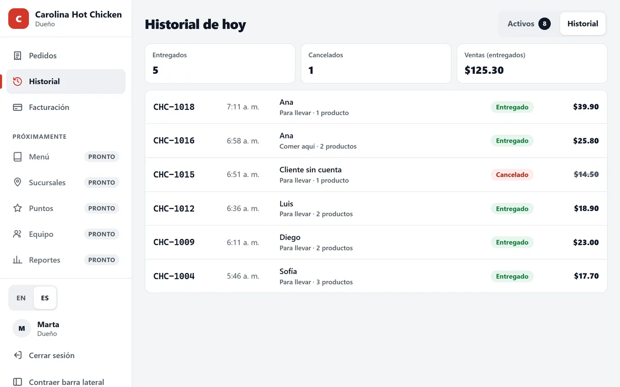Image resolution: width=620 pixels, height=387 pixels.
Task: Click the Ventas (entregados) summary card
Action: point(532,63)
